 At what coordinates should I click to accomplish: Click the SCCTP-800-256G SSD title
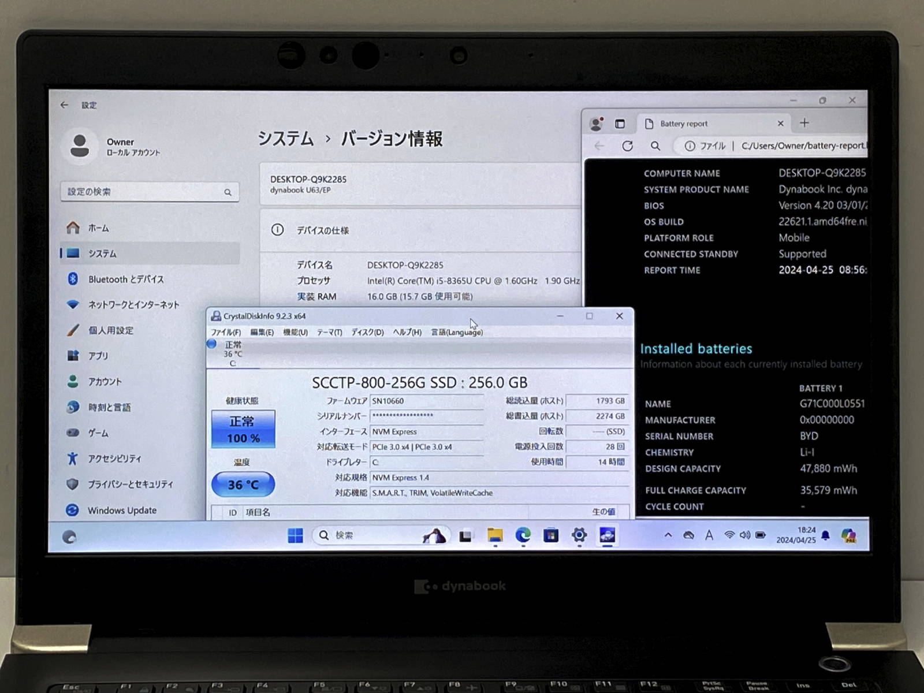(420, 383)
